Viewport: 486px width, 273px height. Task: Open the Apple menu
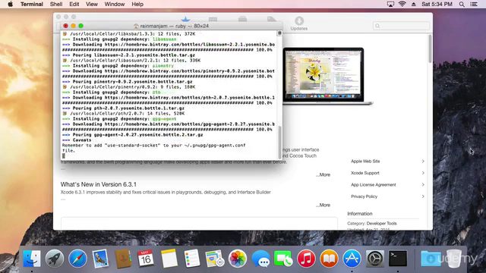pyautogui.click(x=10, y=5)
